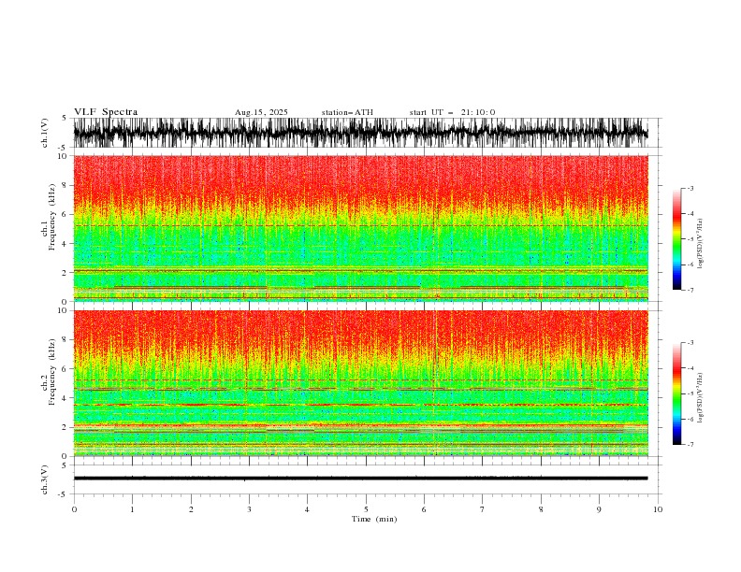
Task: Click time axis tick label "3"
Action: click(249, 509)
